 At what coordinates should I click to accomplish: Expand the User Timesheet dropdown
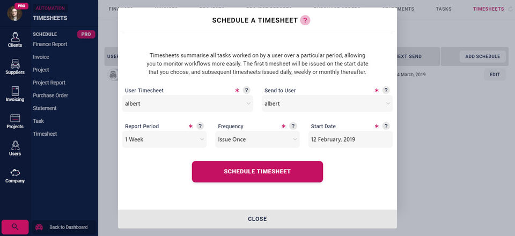click(x=188, y=104)
